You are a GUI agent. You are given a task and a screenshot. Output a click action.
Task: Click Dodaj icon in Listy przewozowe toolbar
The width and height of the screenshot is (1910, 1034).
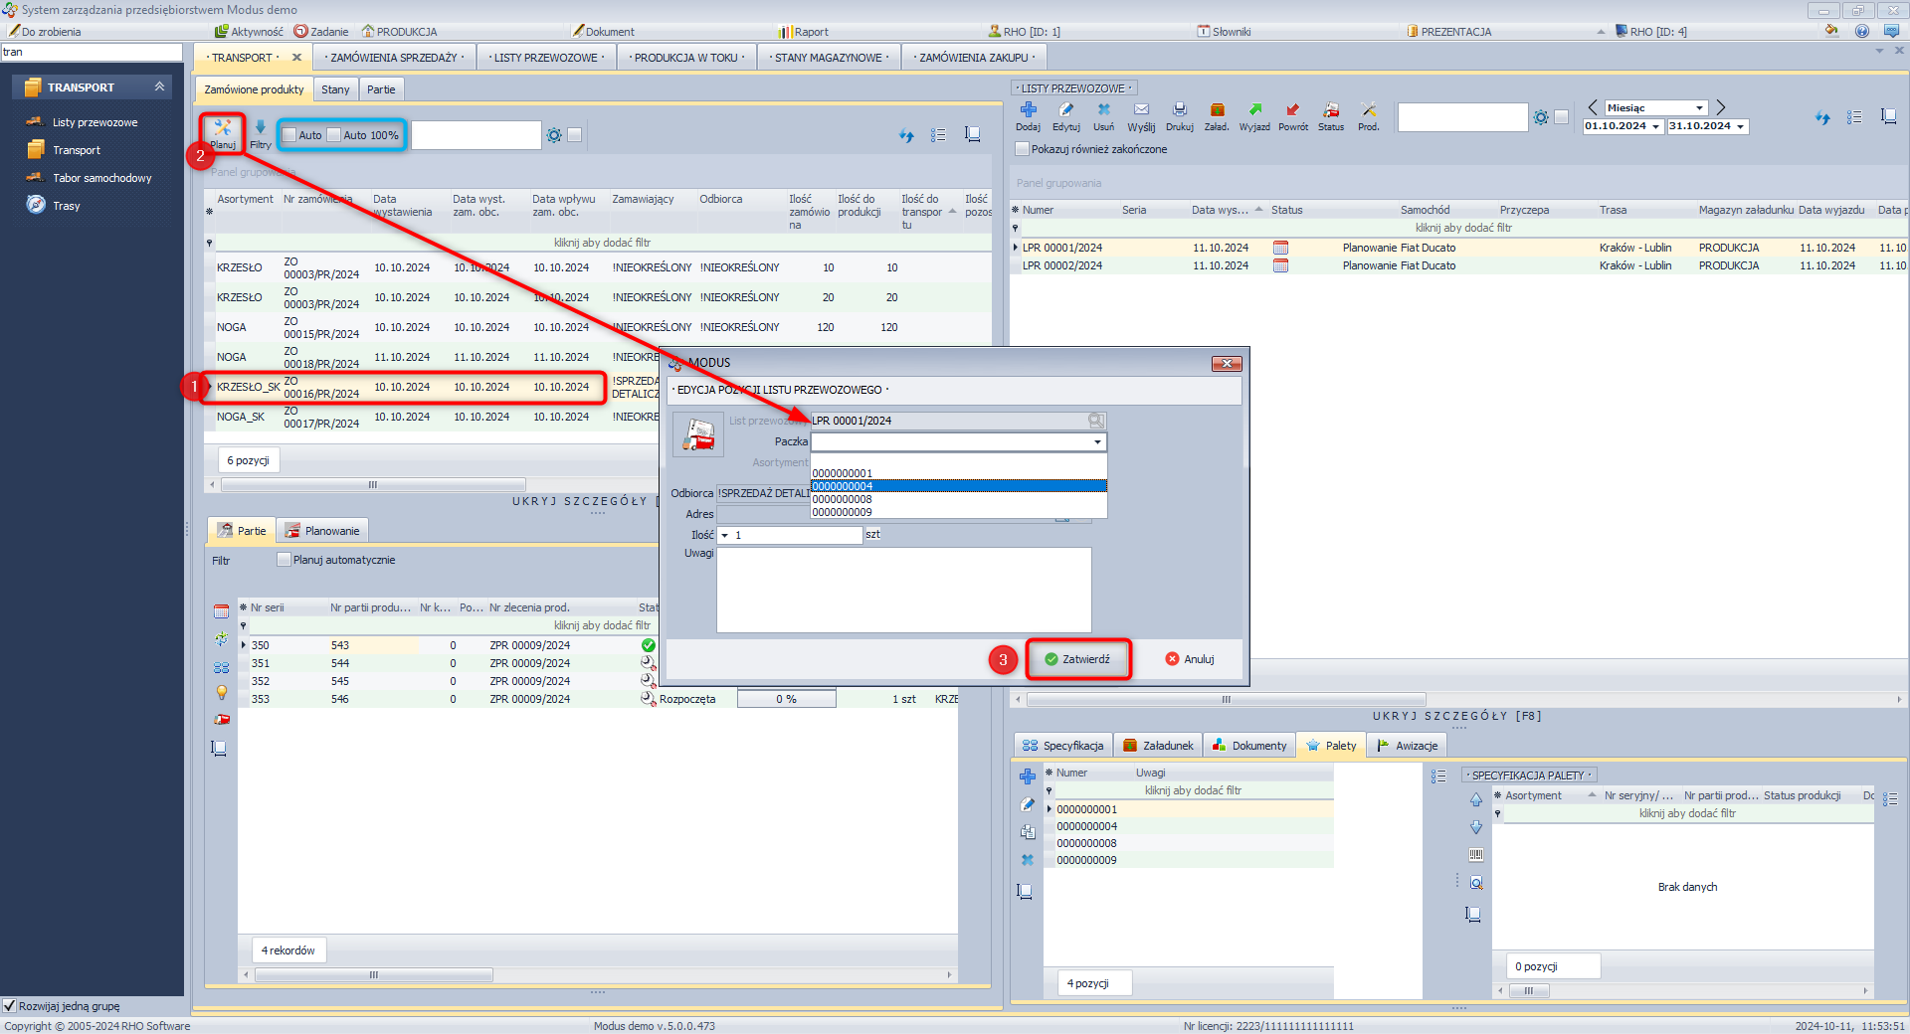[1028, 110]
